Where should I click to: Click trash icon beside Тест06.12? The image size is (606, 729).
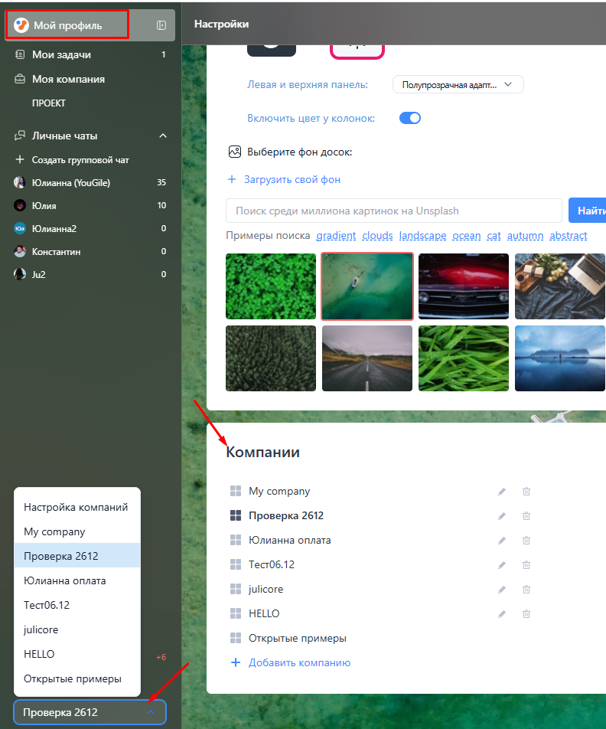(526, 565)
